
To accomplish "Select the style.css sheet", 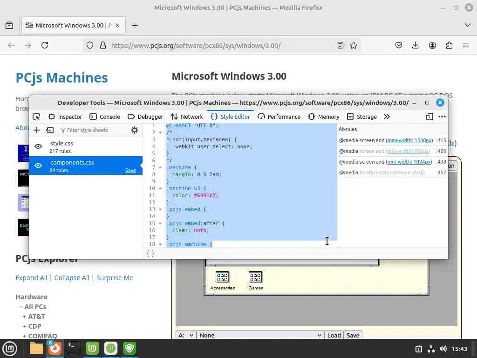I will click(86, 147).
